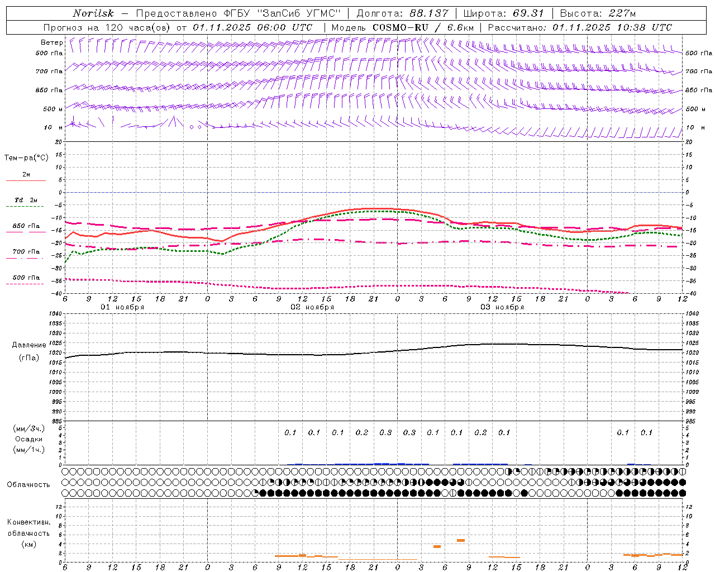This screenshot has height=572, width=715.
Task: Click the "Высота: 227м" header field
Action: point(598,13)
